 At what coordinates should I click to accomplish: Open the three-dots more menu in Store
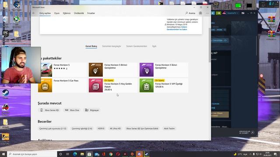207,13
